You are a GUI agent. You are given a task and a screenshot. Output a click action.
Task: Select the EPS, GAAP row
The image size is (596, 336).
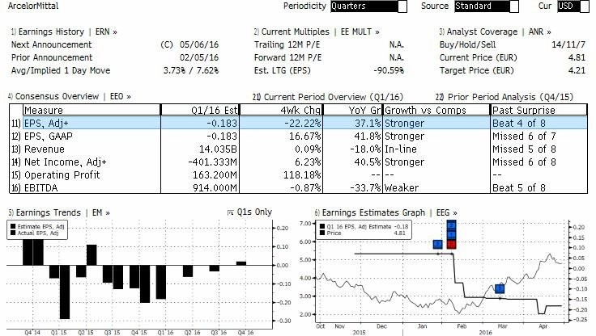(x=298, y=136)
